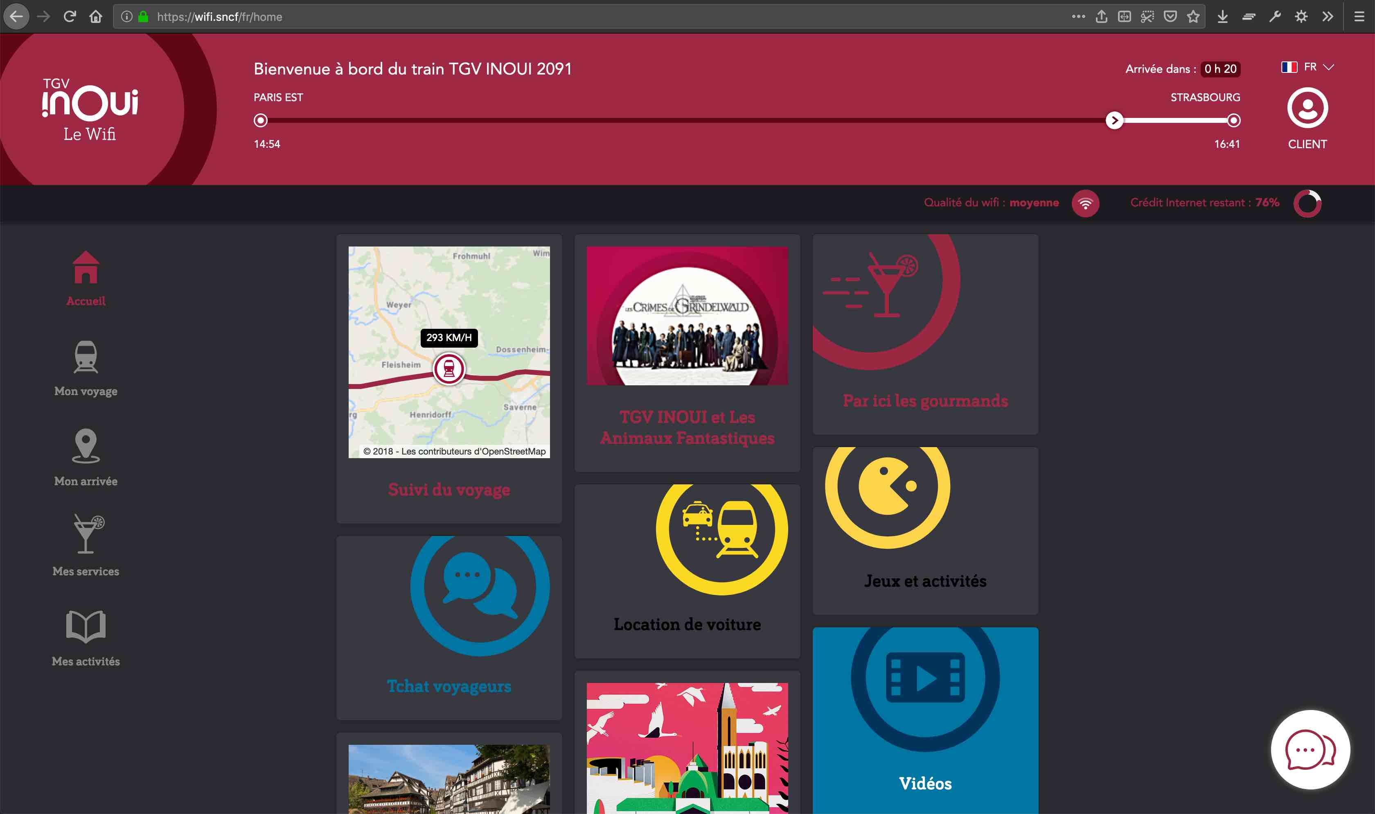Click the internet credit remaining ring icon
Viewport: 1375px width, 814px height.
coord(1307,203)
